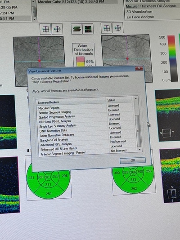
Task: Click the Licensed feature column header
Action: click(x=71, y=102)
